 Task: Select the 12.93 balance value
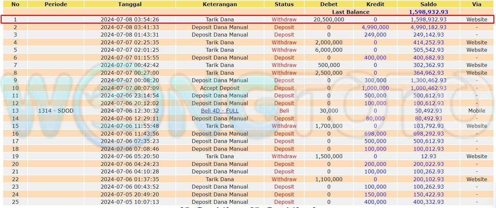point(428,156)
